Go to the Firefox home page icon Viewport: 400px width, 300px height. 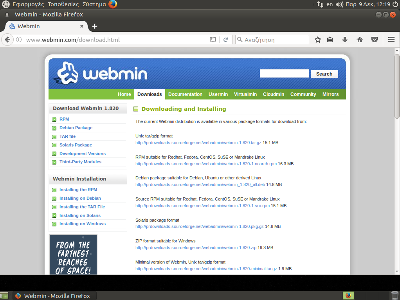(360, 40)
